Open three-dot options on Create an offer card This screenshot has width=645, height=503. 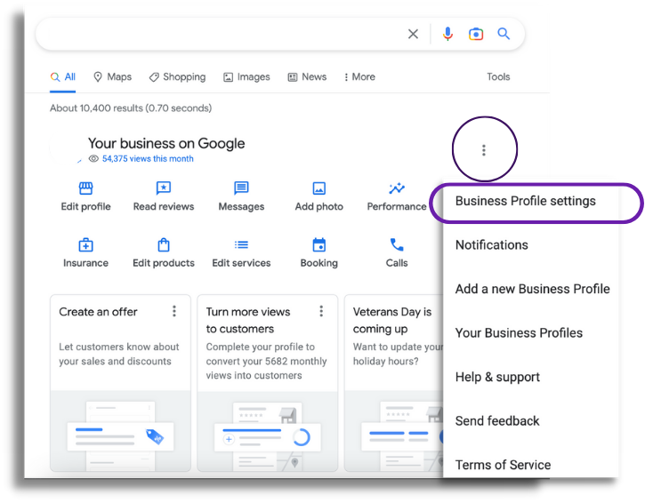pyautogui.click(x=174, y=311)
